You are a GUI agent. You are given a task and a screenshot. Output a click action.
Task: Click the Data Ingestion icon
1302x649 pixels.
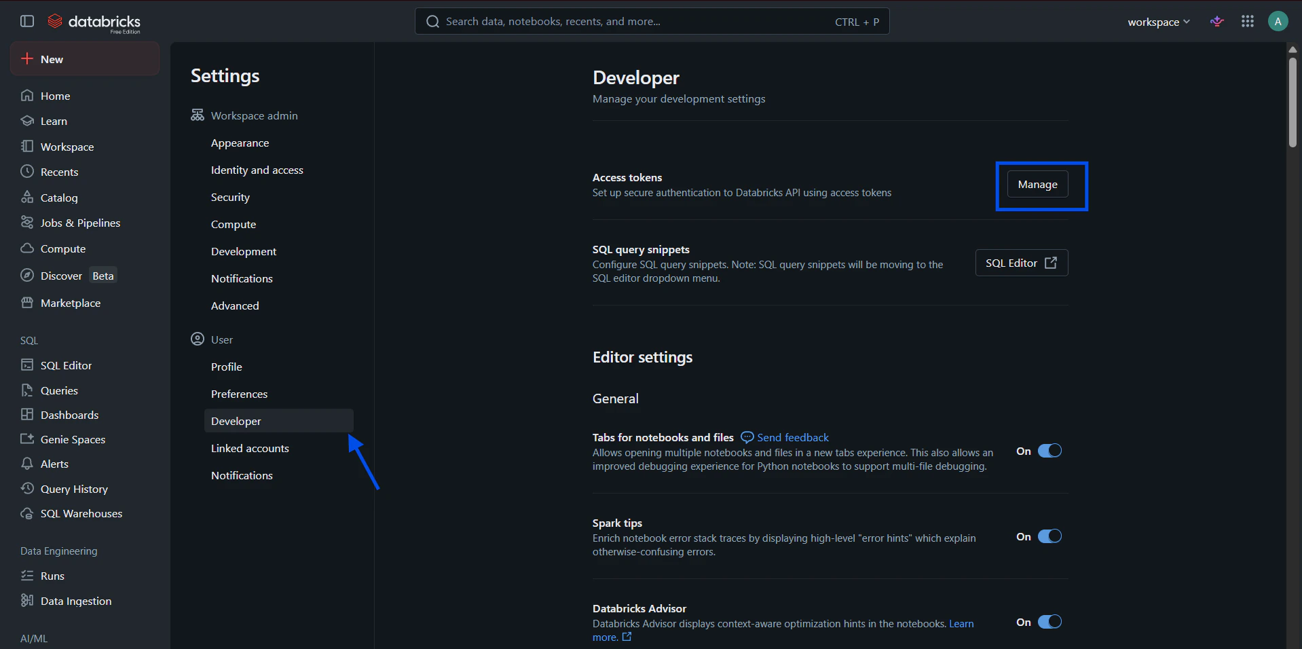click(x=27, y=601)
